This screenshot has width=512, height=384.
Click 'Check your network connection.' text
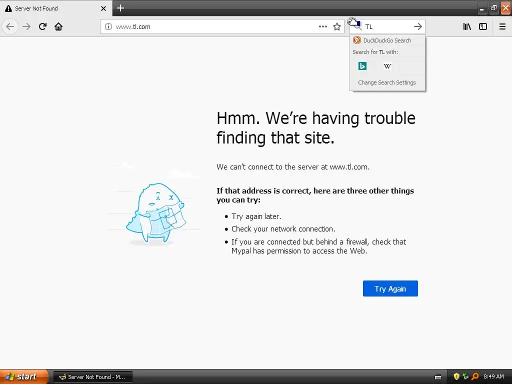coord(283,229)
